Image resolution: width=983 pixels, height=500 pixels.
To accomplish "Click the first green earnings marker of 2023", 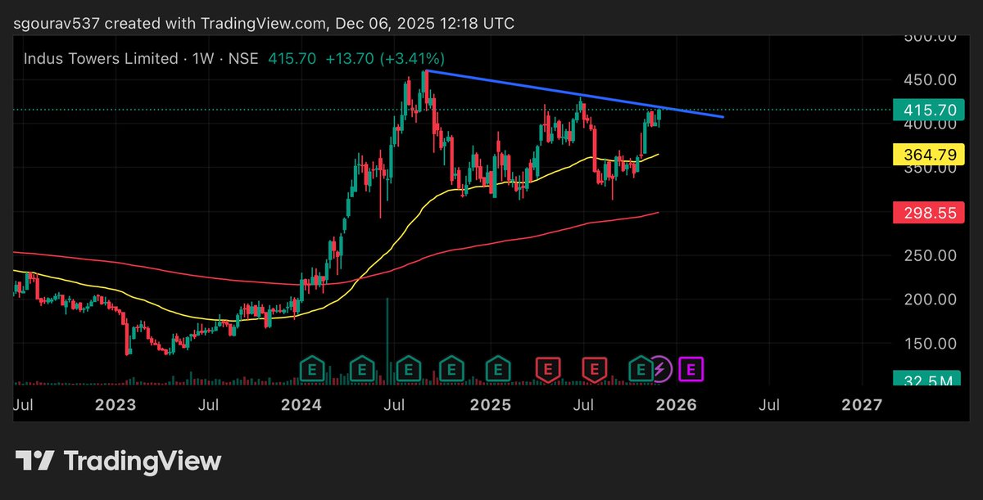I will tap(311, 370).
